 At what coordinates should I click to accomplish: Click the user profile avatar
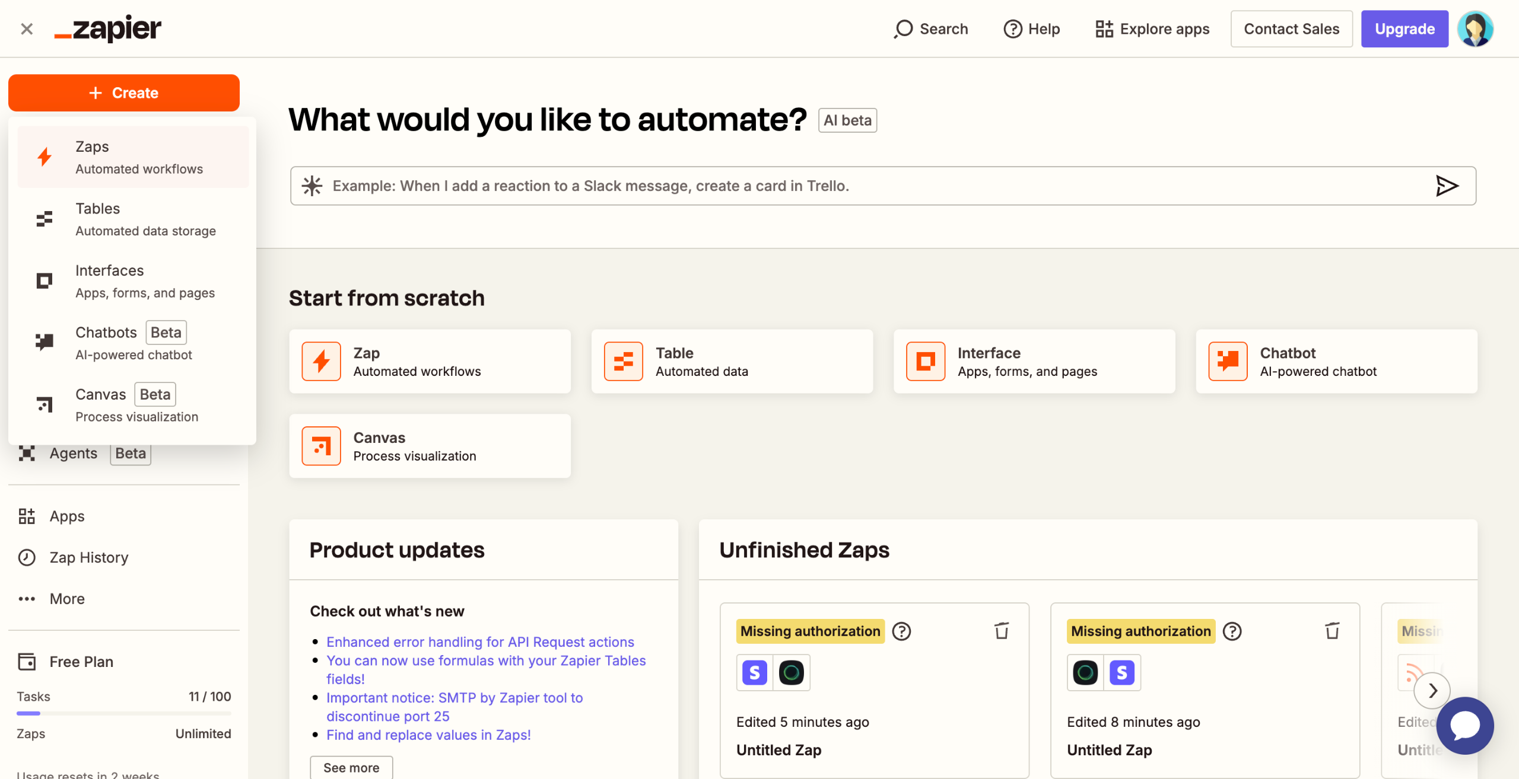[1475, 28]
